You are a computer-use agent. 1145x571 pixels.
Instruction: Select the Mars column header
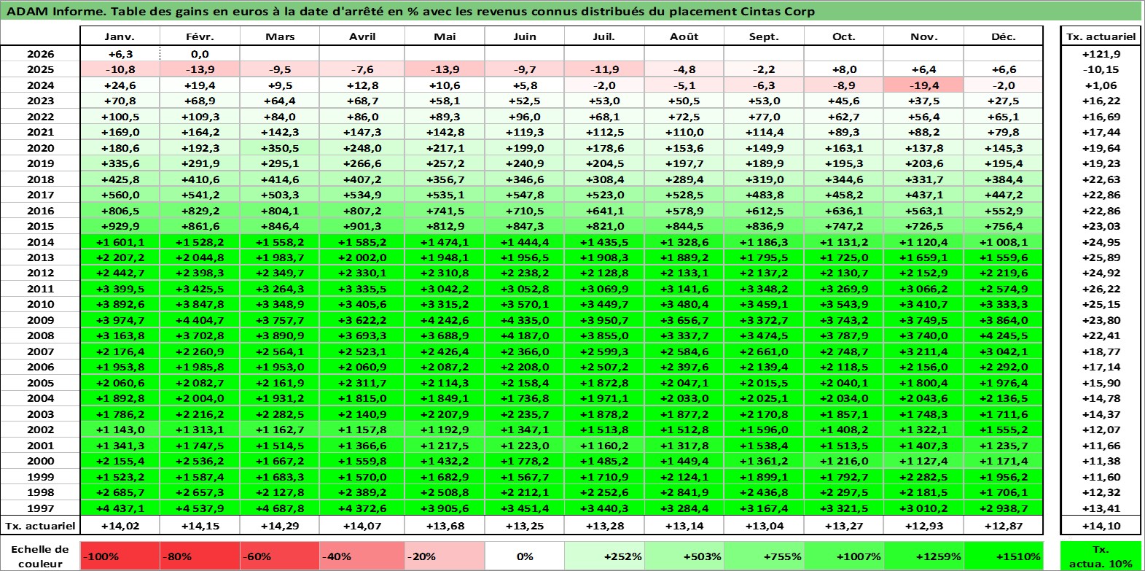tap(280, 36)
